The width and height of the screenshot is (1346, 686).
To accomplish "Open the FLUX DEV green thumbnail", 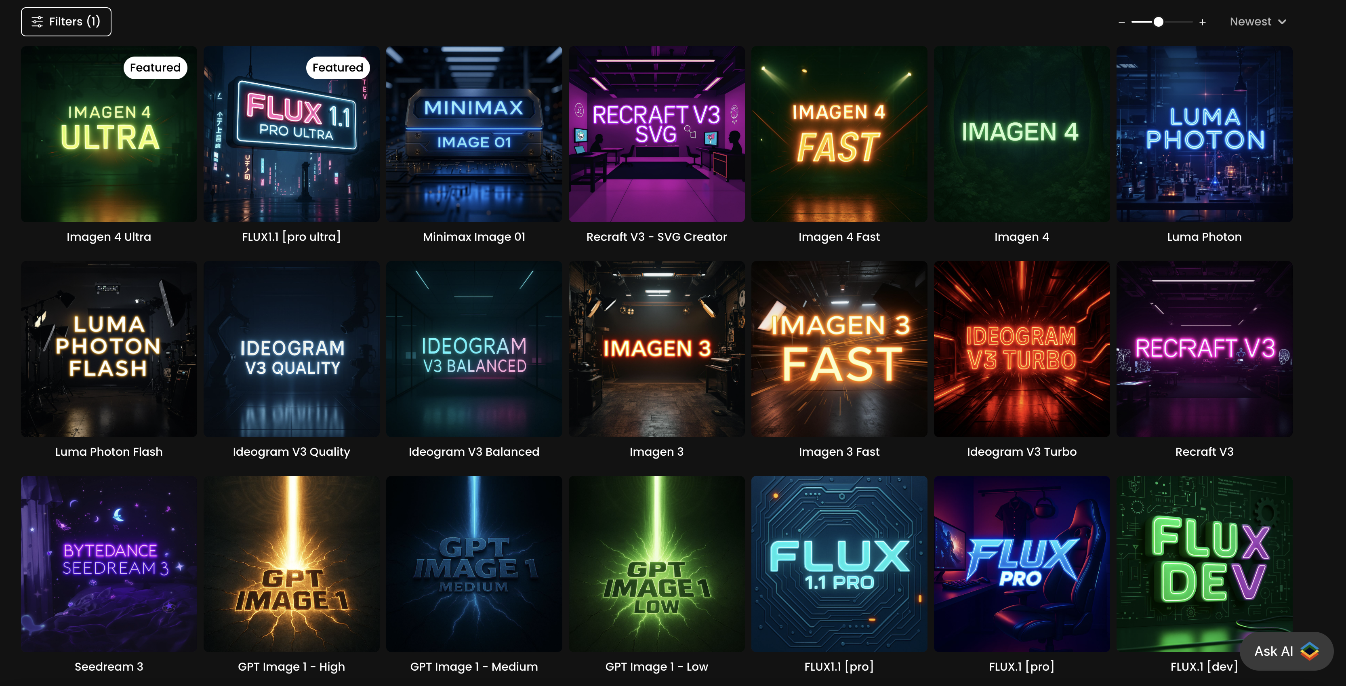I will click(1204, 564).
